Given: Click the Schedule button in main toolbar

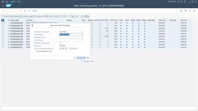Looking at the screenshot, I should click(x=15, y=16).
